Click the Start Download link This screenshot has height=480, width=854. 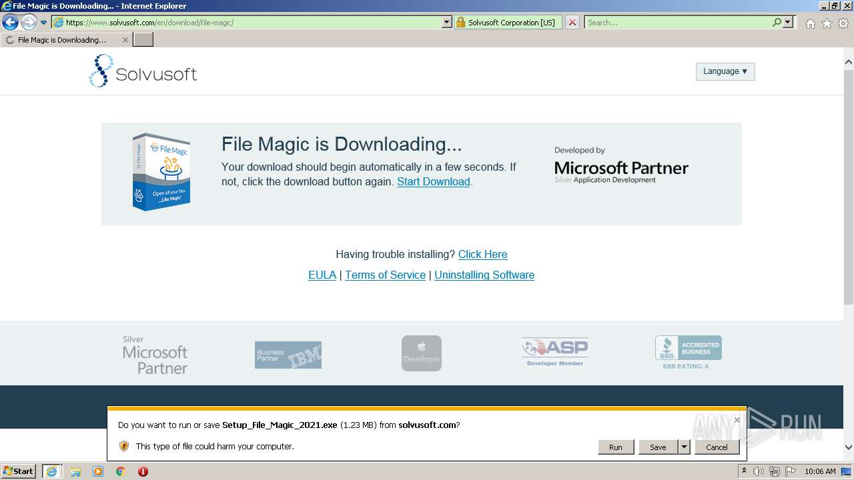click(x=434, y=181)
